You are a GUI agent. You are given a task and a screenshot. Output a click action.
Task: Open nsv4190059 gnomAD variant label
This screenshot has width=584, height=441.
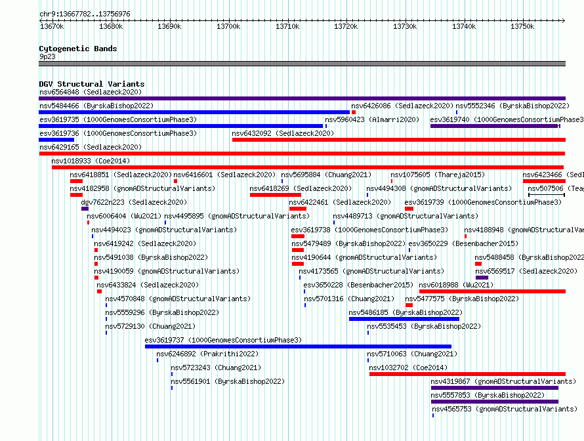click(167, 271)
